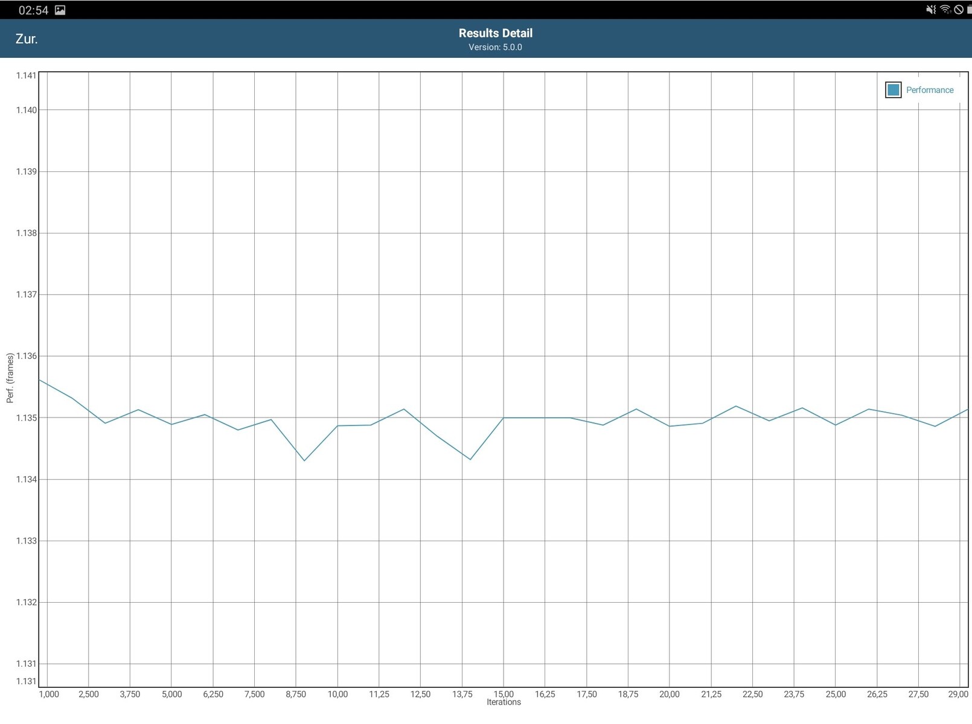Tap the battery icon in status bar
972x724 pixels.
969,10
